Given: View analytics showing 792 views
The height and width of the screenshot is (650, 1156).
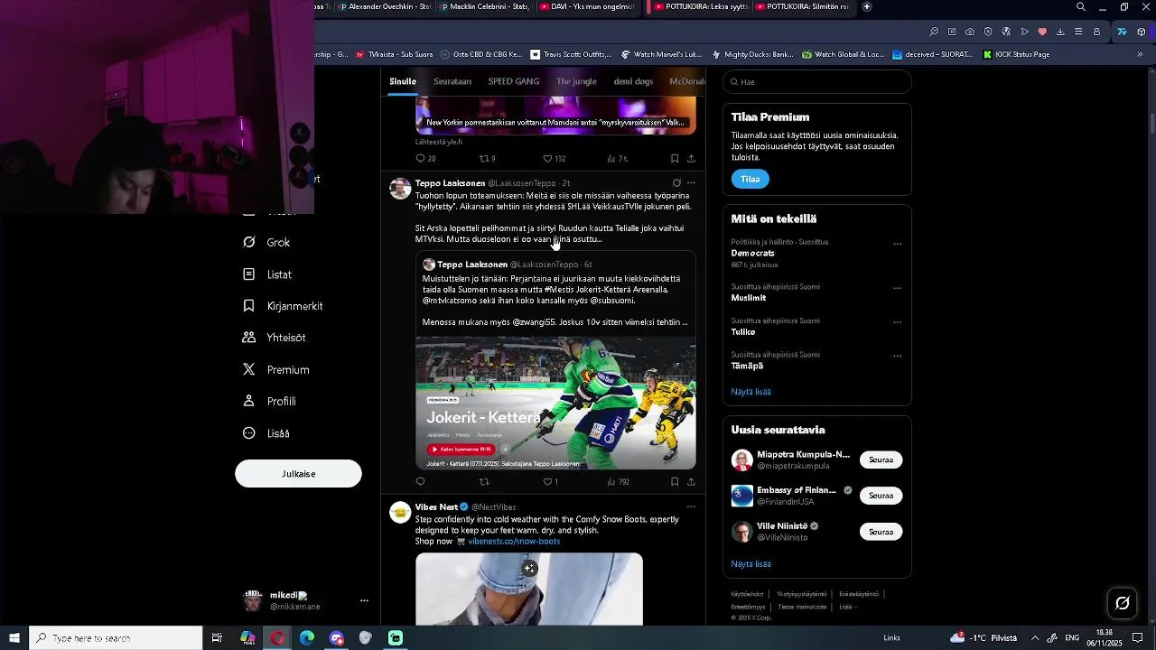Looking at the screenshot, I should pyautogui.click(x=619, y=482).
